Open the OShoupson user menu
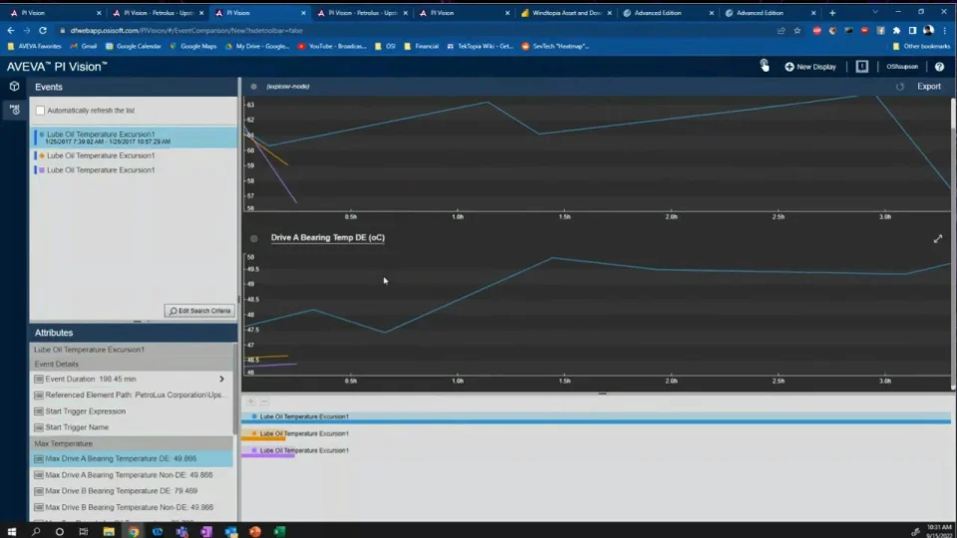The image size is (957, 538). click(901, 67)
